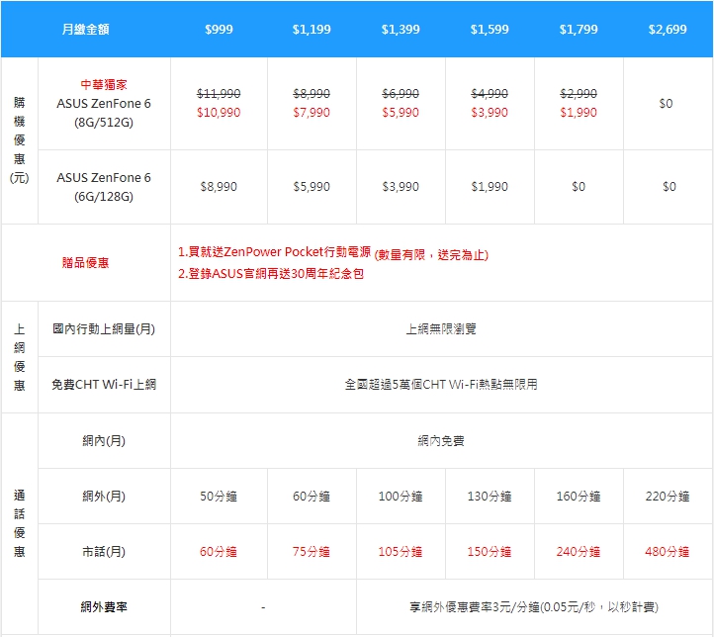Click the 網內免費 cell

tap(441, 441)
